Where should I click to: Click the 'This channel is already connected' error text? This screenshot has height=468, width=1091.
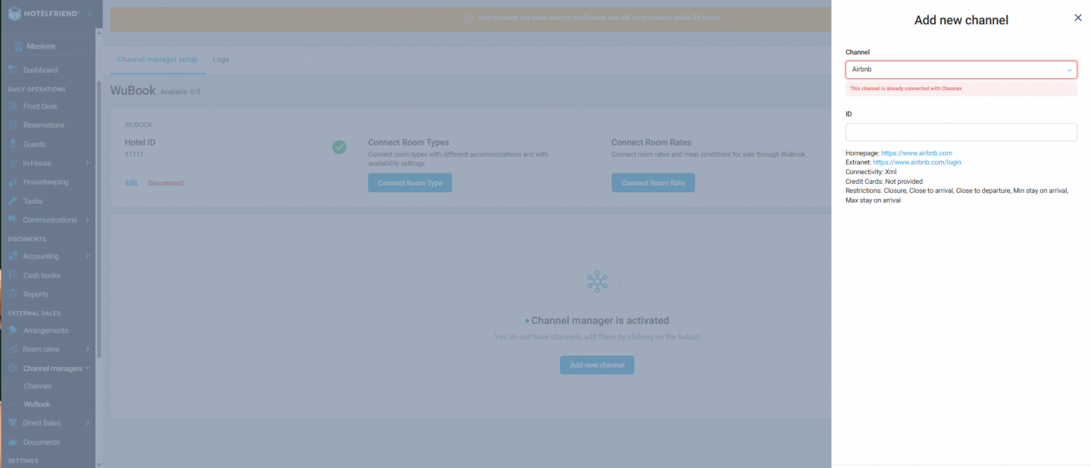pos(905,89)
